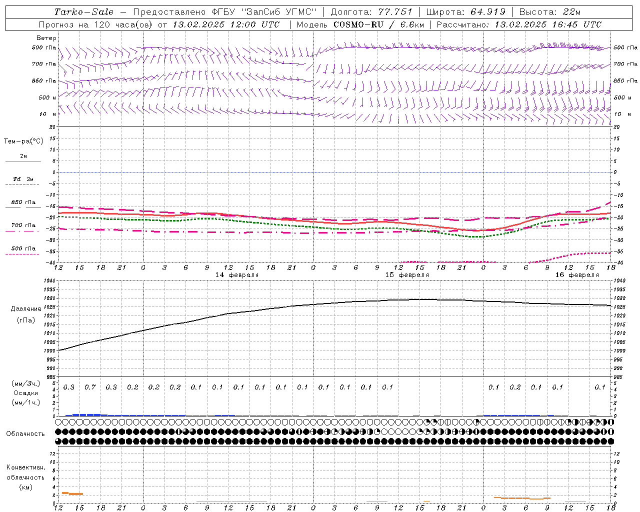This screenshot has height=512, width=640.
Task: Select computed time '13.02.2025 16:45 UTC'
Action: [x=548, y=24]
